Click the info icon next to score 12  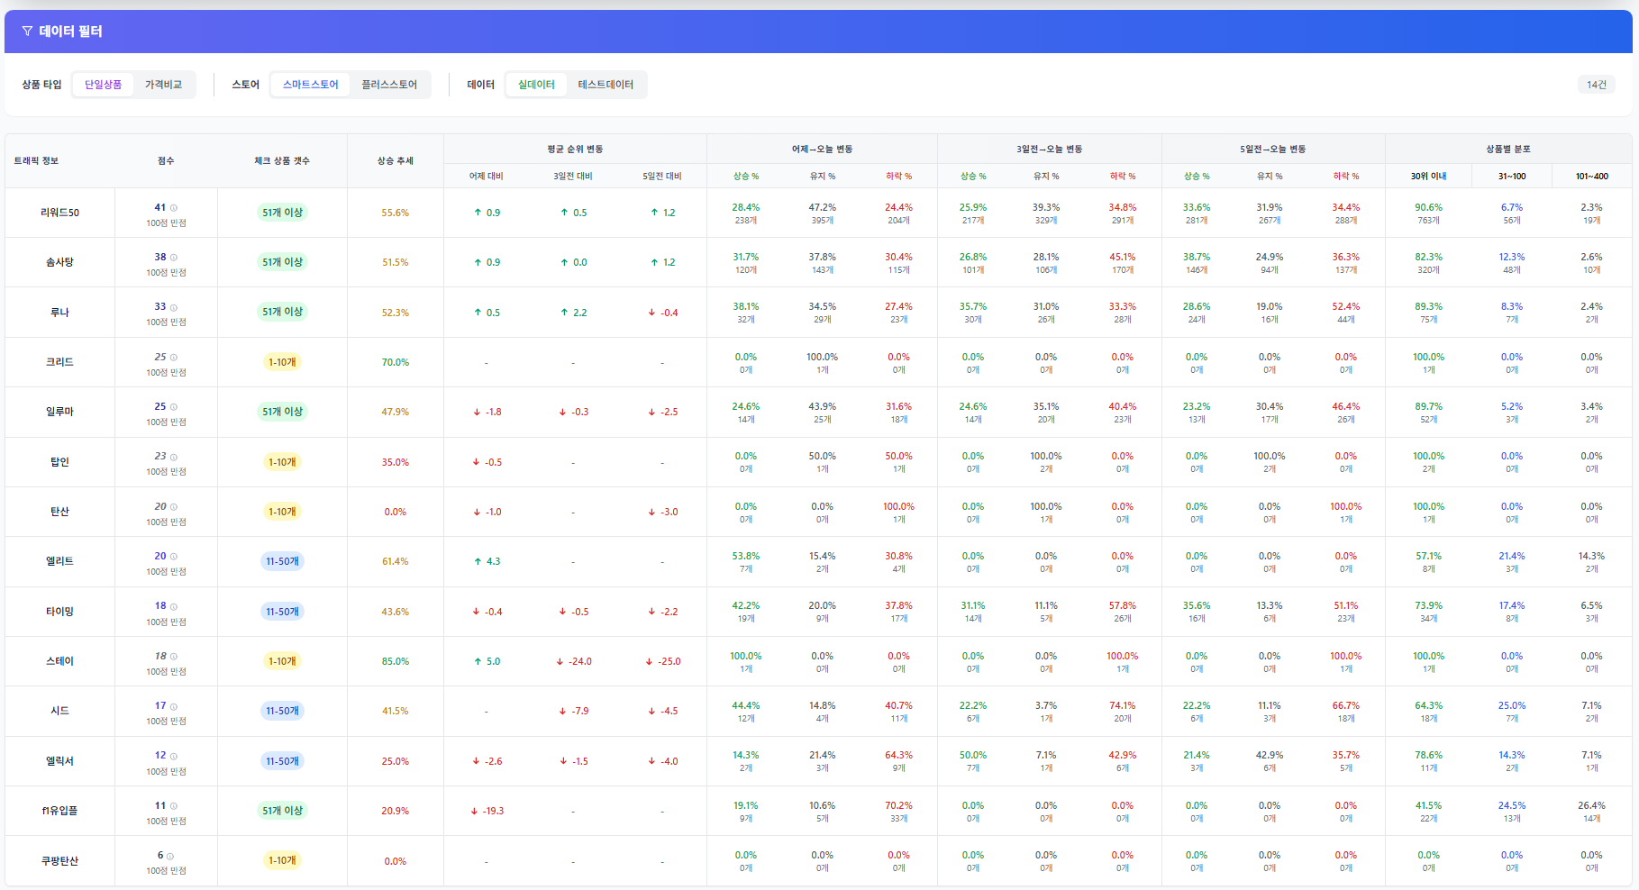pos(174,756)
